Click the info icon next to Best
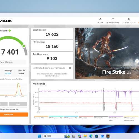 pos(24,70)
